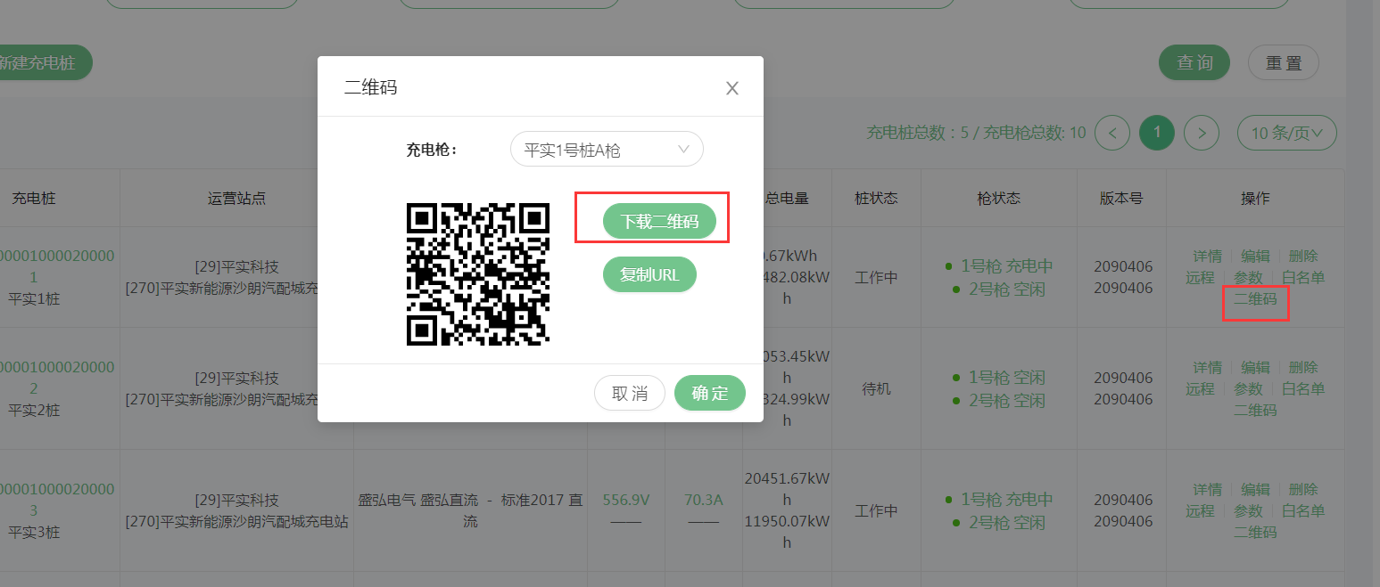Click 参数 for 平实1桩 row

[1248, 278]
